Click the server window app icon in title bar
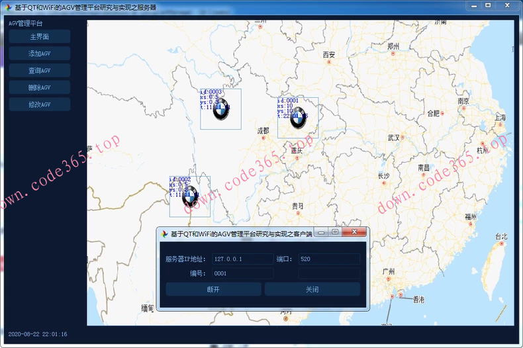523x348 pixels. click(x=7, y=7)
